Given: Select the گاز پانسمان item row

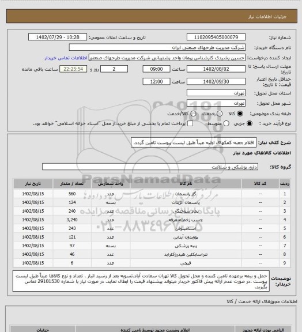Looking at the screenshot, I should coord(152,194).
